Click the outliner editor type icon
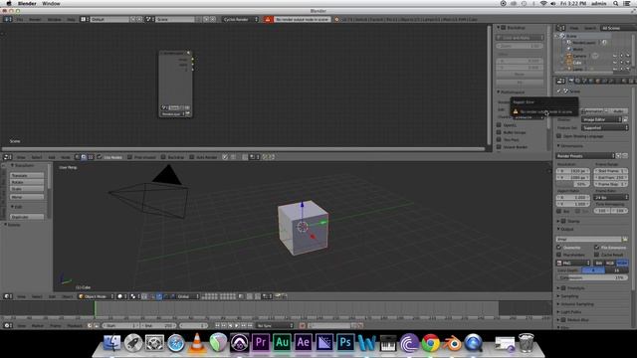The height and width of the screenshot is (358, 637). (x=561, y=28)
